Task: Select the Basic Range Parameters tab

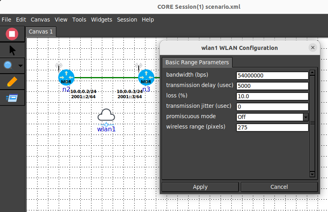Action: point(197,62)
